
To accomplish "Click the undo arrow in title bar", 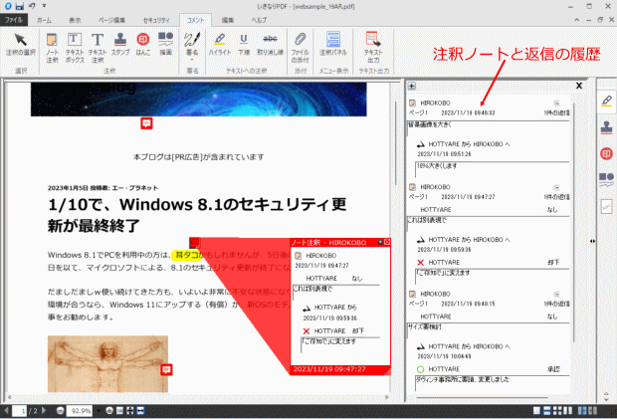I will [x=32, y=6].
